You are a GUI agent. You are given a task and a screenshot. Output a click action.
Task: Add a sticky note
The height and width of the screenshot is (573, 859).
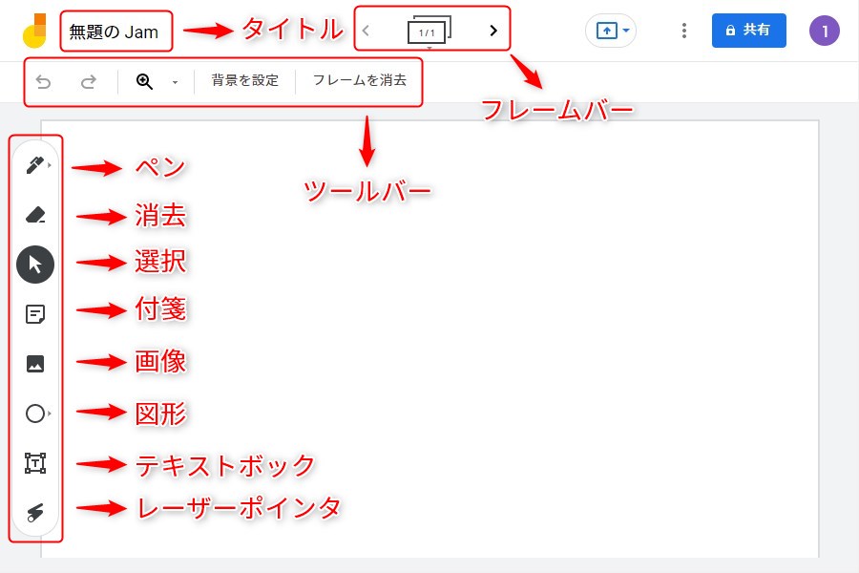[x=35, y=314]
